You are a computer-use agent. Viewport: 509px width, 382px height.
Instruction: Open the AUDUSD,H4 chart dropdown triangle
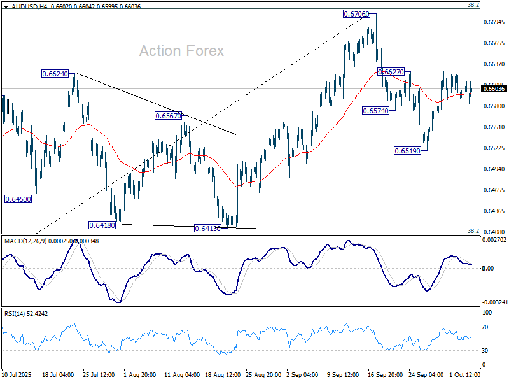(6, 6)
